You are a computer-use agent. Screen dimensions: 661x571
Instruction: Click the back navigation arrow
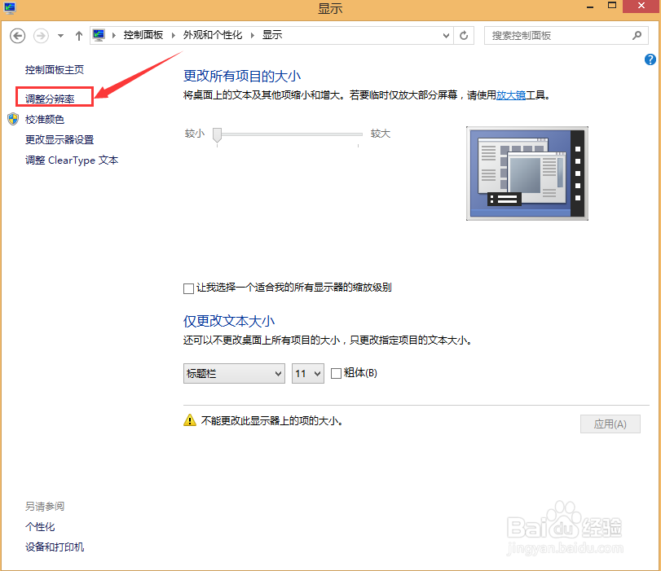[17, 35]
